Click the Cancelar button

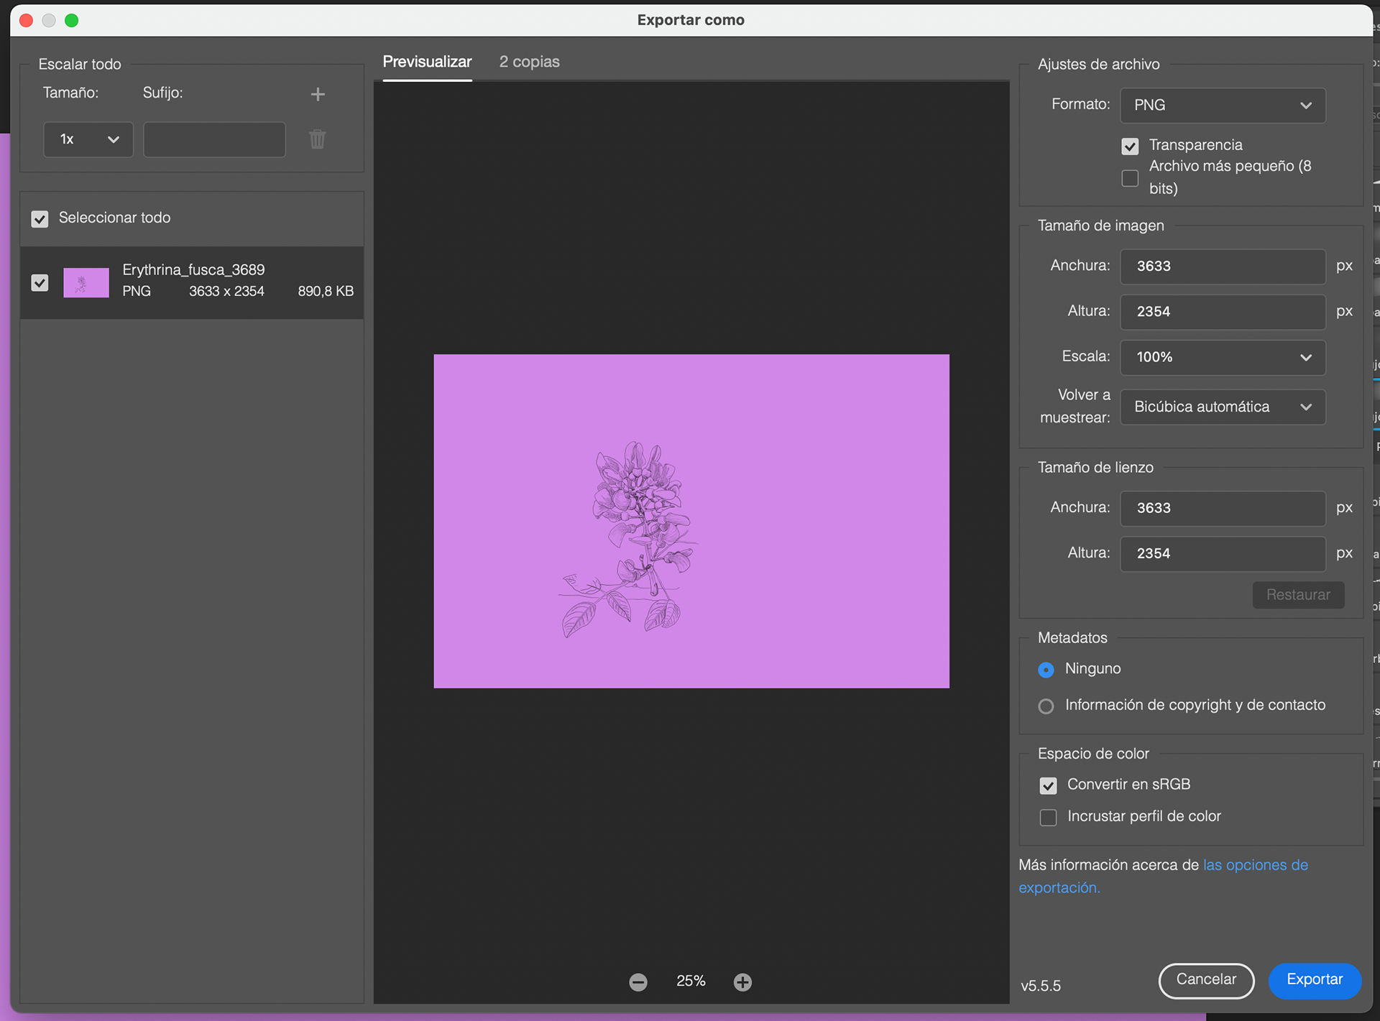click(1206, 980)
